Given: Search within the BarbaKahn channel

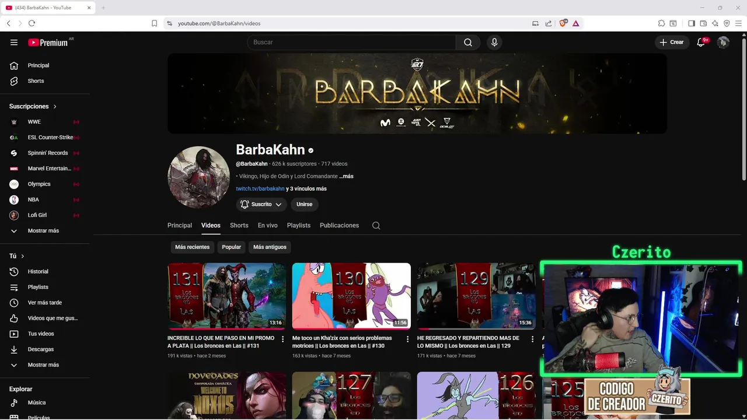Looking at the screenshot, I should pyautogui.click(x=376, y=226).
